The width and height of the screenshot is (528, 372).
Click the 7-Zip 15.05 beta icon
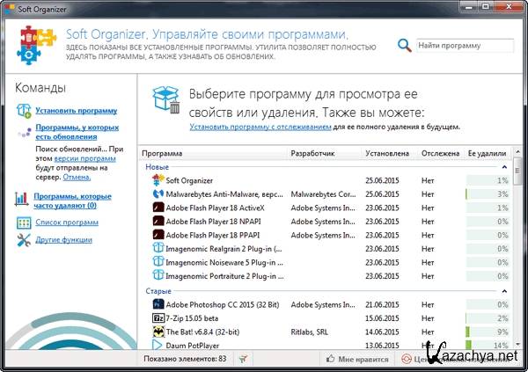158,317
